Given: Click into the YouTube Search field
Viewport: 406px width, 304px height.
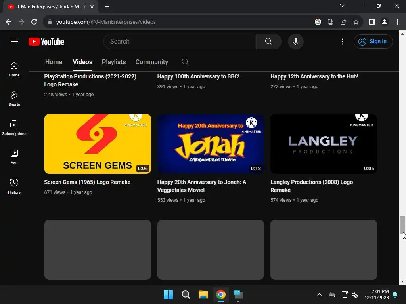Looking at the screenshot, I should click(x=180, y=41).
